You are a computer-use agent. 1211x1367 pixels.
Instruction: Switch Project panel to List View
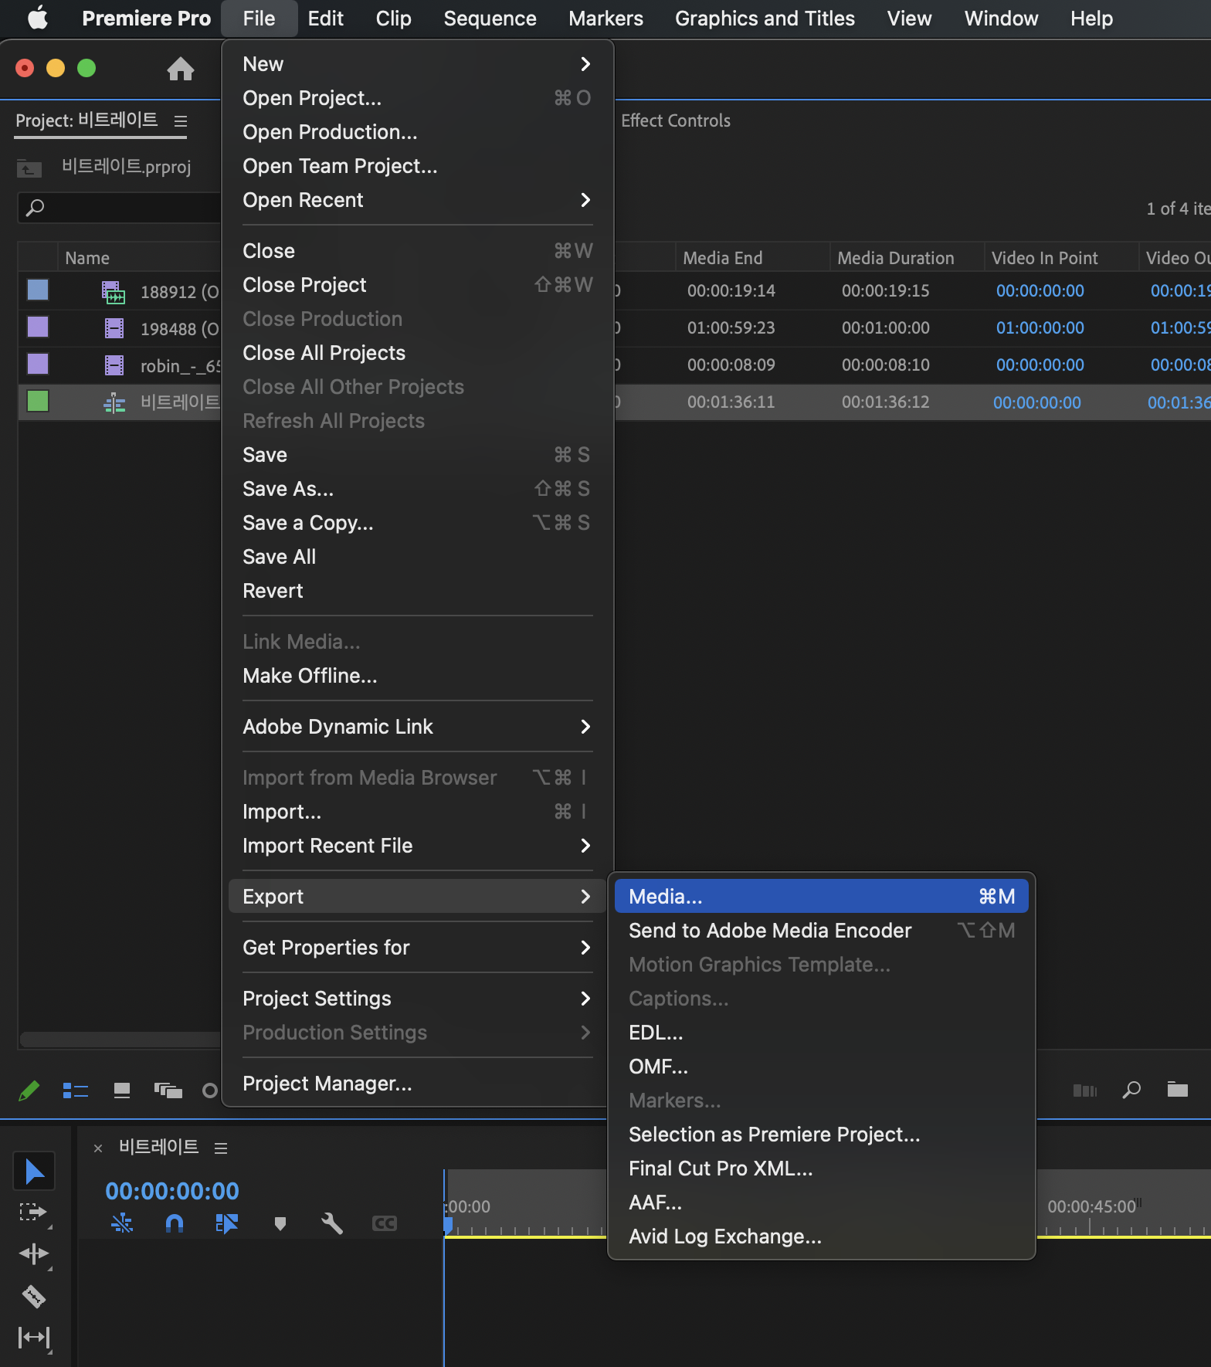click(x=75, y=1091)
